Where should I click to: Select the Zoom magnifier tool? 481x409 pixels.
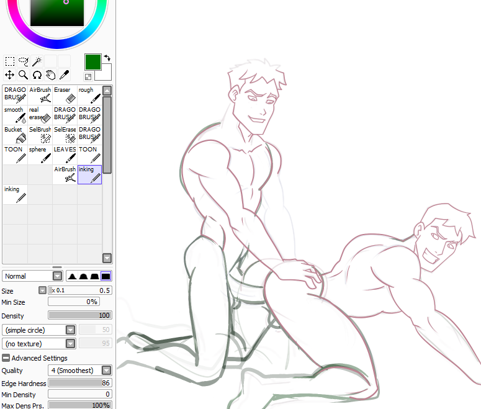point(24,74)
